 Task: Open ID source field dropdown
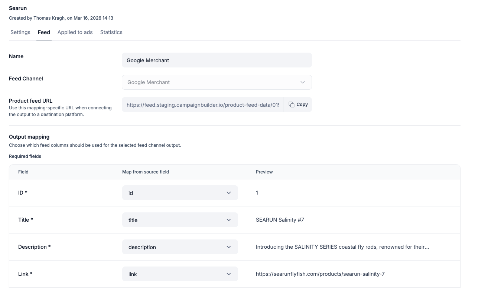(180, 193)
